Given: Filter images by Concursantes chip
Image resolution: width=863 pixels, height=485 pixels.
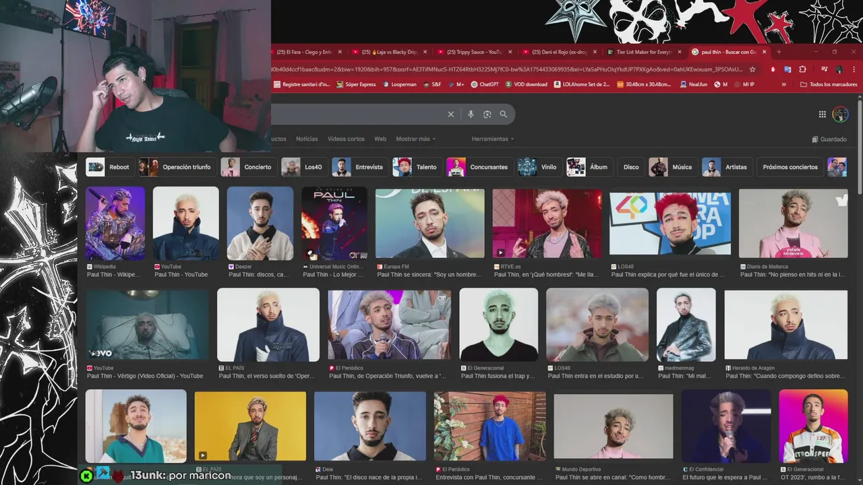Looking at the screenshot, I should (x=479, y=167).
